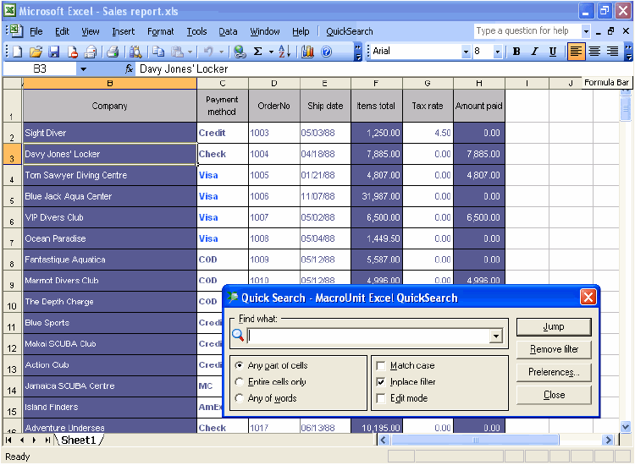Click the magnifier icon beside Find what
635x465 pixels.
point(238,335)
